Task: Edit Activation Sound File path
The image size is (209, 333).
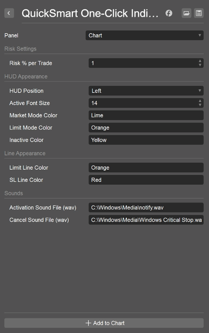Action: [146, 207]
